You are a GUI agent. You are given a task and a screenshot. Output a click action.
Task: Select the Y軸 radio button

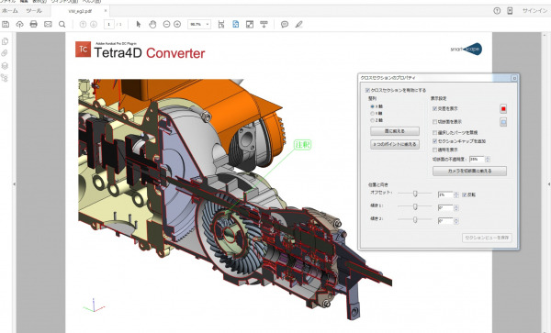pos(372,114)
